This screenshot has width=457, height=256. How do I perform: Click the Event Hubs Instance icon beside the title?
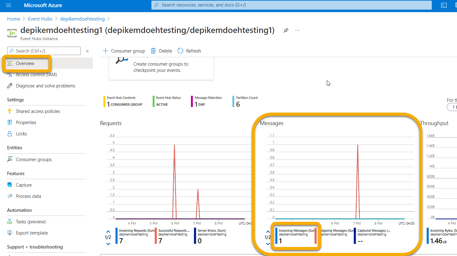(x=12, y=33)
